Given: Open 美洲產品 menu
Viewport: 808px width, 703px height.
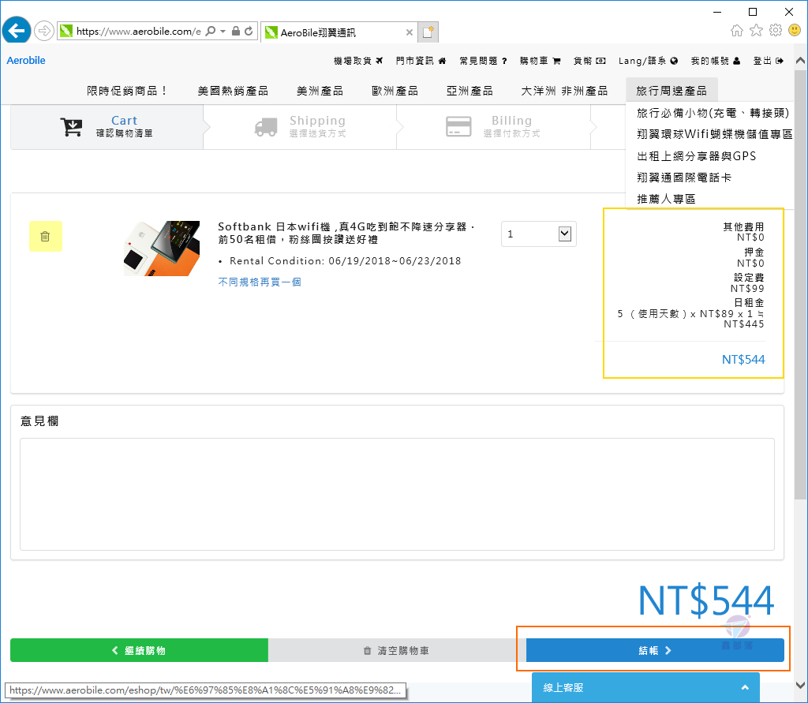Looking at the screenshot, I should pyautogui.click(x=320, y=91).
